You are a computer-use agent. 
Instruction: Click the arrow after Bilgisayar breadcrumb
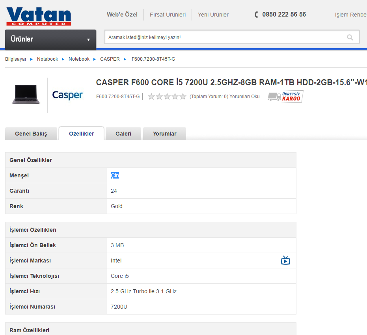32,59
